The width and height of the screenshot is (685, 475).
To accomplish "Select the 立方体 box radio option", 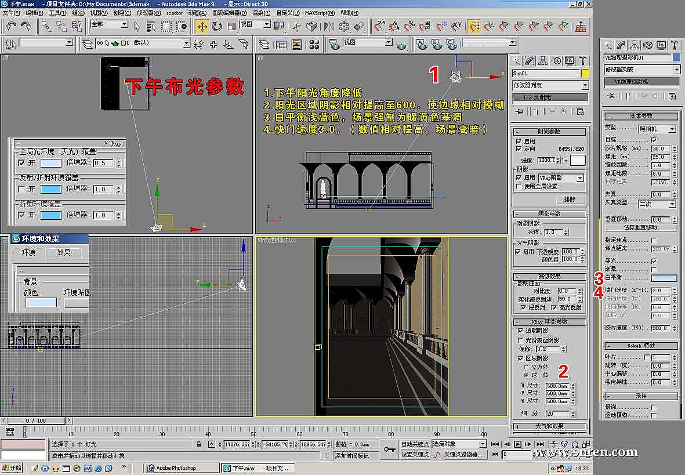I will tap(527, 367).
